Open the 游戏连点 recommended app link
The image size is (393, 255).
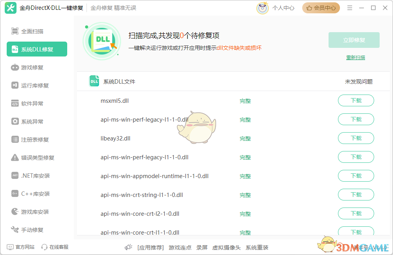coord(180,248)
